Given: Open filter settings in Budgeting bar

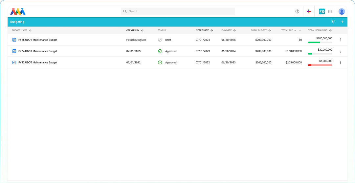Looking at the screenshot, I should 333,22.
